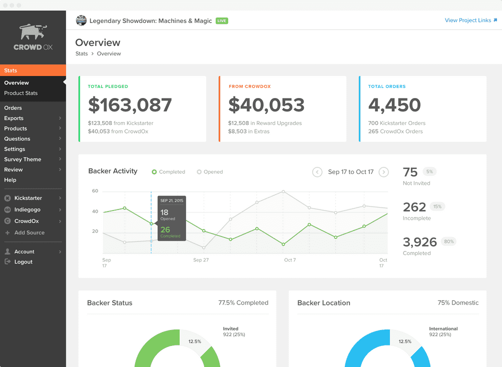Click the Indiegogo GO source icon
This screenshot has height=367, width=502.
[x=8, y=209]
